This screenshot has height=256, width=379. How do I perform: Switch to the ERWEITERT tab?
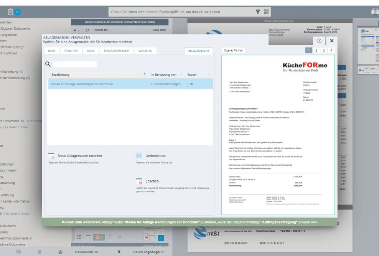[71, 50]
